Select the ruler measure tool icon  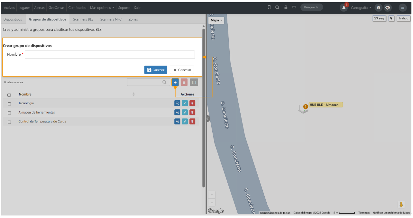pyautogui.click(x=294, y=7)
